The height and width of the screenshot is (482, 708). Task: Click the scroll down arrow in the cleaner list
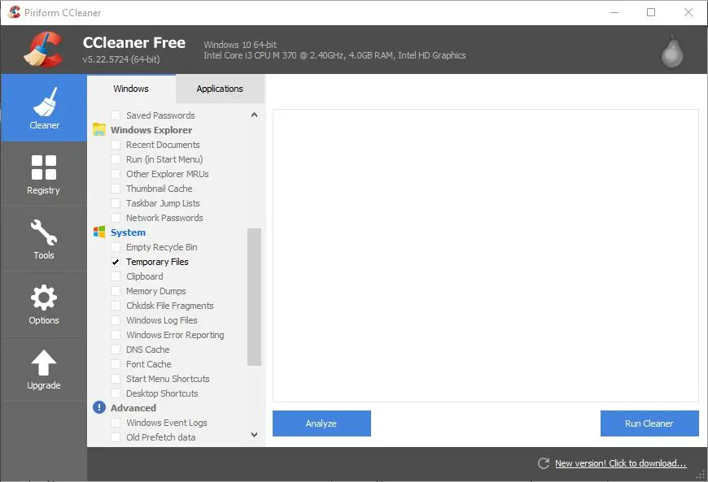pos(254,435)
